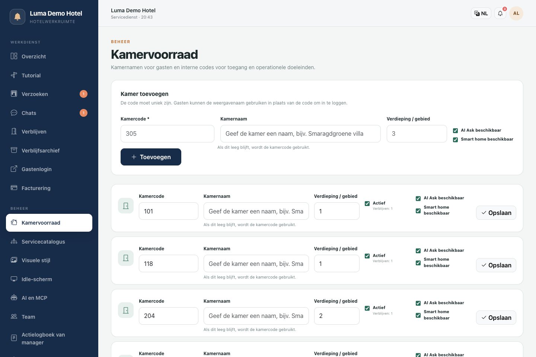Click the Verzoeken board icon
The height and width of the screenshot is (357, 536).
point(14,94)
